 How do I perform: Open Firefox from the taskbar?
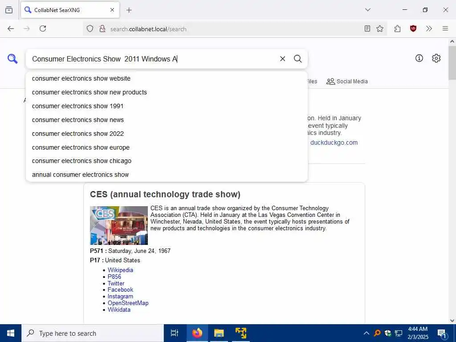pyautogui.click(x=197, y=333)
